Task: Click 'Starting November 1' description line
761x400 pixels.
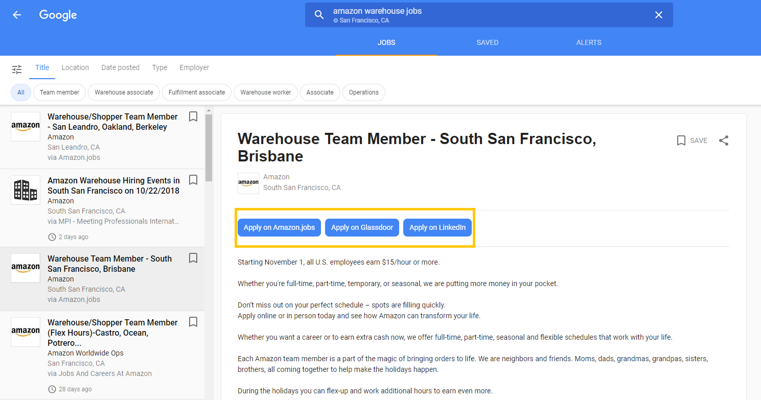Action: (338, 262)
